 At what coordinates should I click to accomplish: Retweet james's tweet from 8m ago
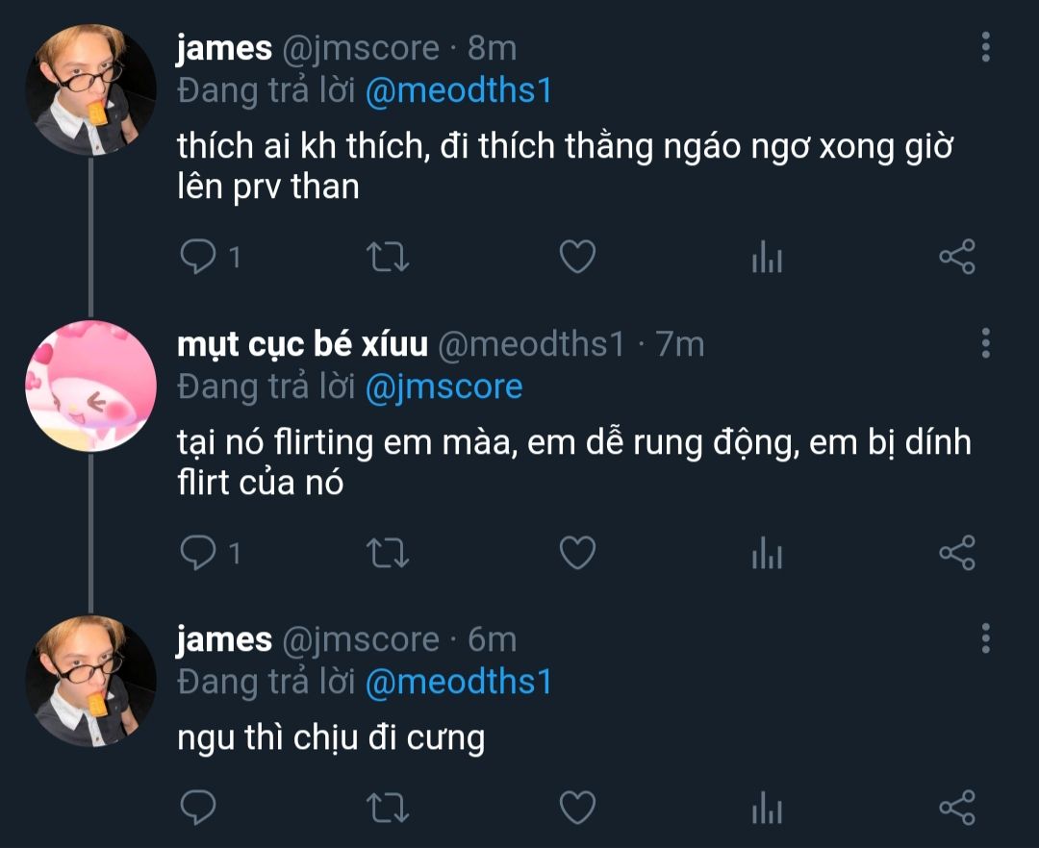coord(390,256)
